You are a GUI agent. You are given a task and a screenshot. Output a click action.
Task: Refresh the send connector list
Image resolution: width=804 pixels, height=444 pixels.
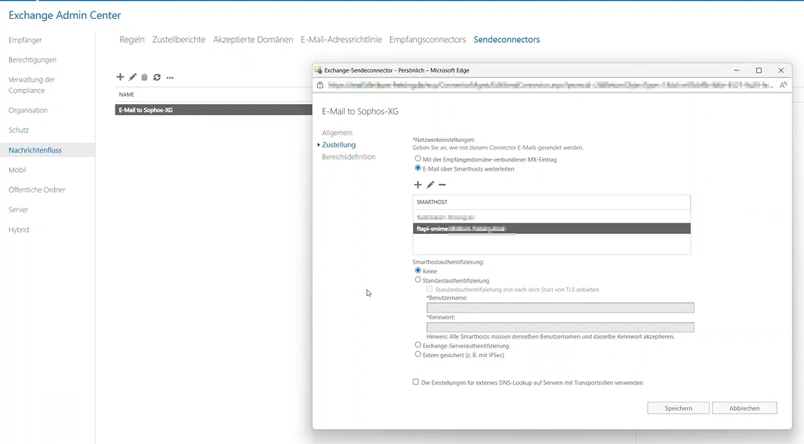(157, 77)
